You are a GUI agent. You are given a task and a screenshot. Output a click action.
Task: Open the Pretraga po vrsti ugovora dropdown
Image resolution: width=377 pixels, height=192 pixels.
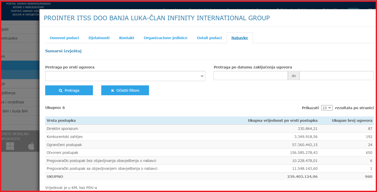(125, 76)
